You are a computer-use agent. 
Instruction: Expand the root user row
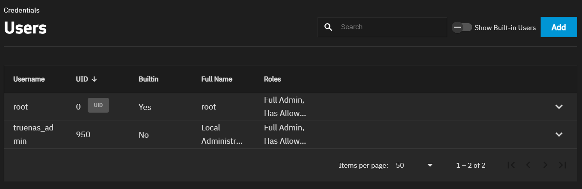pyautogui.click(x=559, y=107)
